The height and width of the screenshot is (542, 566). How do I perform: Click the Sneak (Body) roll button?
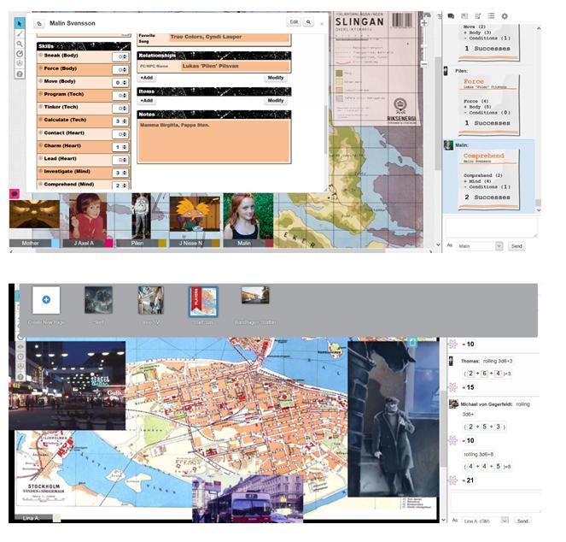click(x=40, y=54)
